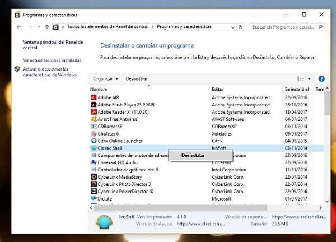Choose Desinstalar from the context menu

(193, 155)
